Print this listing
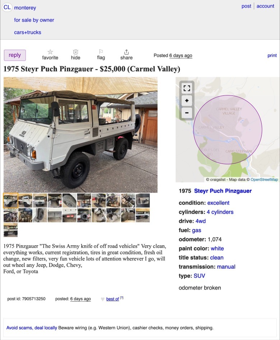280x340 pixels. click(x=272, y=55)
